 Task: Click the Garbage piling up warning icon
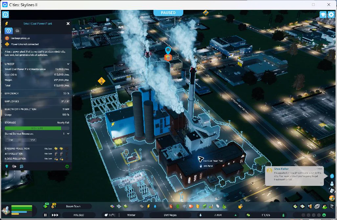coord(7,38)
